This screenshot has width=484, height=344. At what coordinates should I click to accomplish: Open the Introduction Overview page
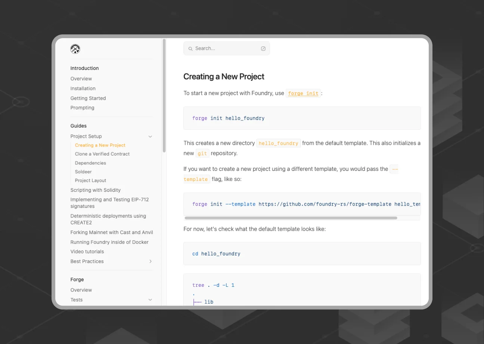pos(81,79)
